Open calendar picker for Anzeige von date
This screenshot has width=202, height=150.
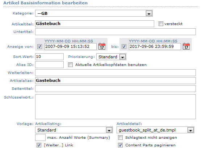(102, 46)
